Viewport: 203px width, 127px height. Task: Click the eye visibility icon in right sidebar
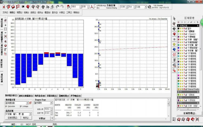pos(175,39)
